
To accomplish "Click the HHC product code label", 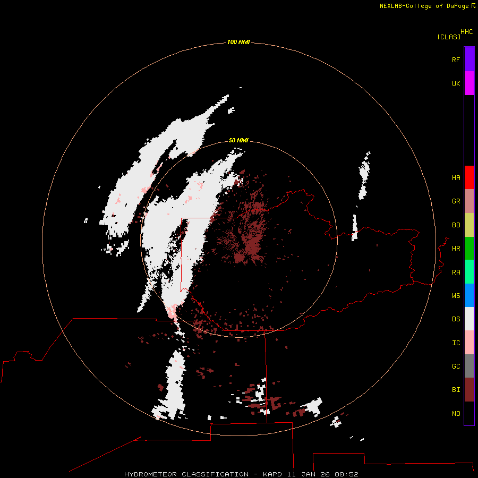I will 466,32.
